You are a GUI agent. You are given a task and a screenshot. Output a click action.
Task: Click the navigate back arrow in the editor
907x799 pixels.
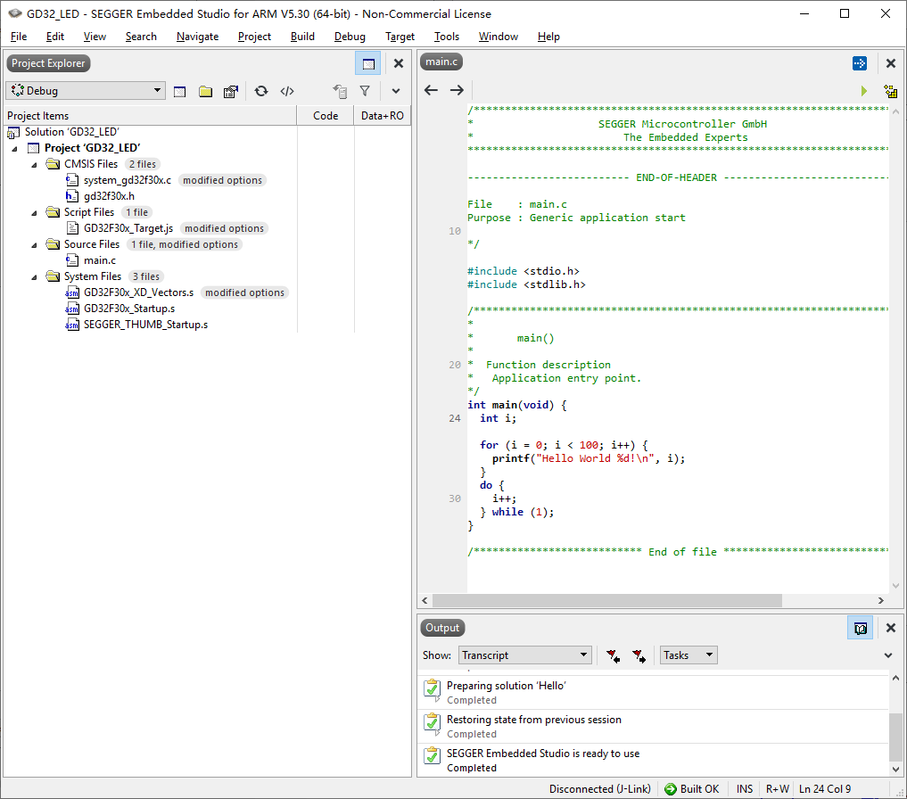[x=431, y=90]
